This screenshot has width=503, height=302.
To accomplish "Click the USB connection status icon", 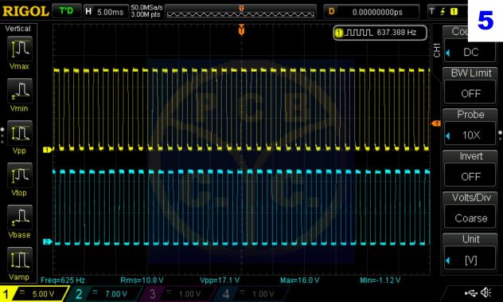I will click(471, 292).
